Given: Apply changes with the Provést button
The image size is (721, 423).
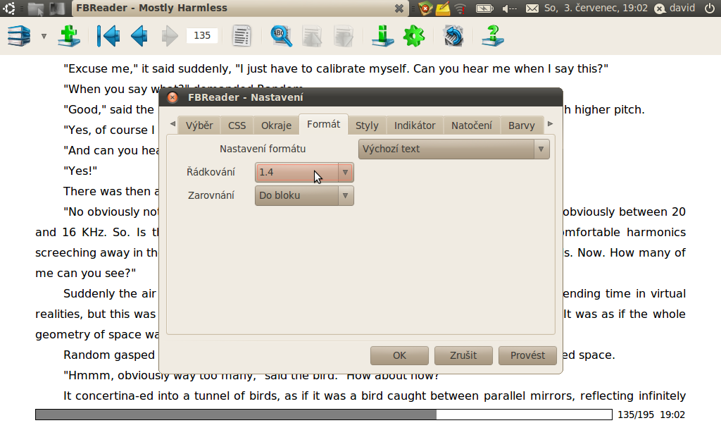Looking at the screenshot, I should coord(527,355).
